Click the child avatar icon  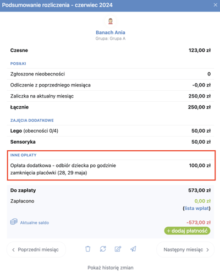point(111,21)
